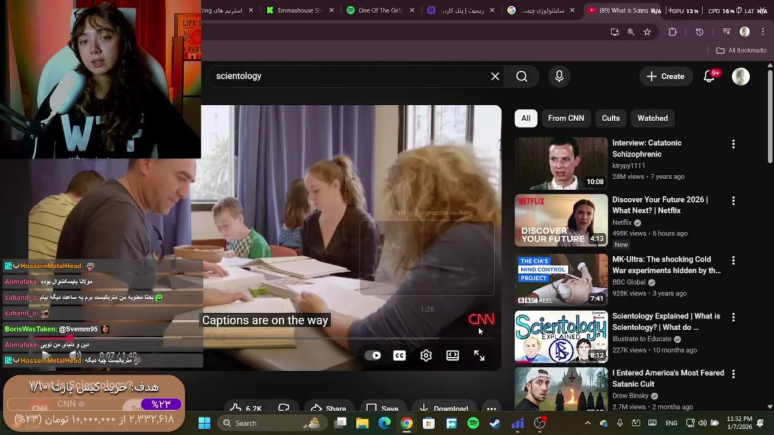Open OBS Studio from taskbar

point(540,424)
